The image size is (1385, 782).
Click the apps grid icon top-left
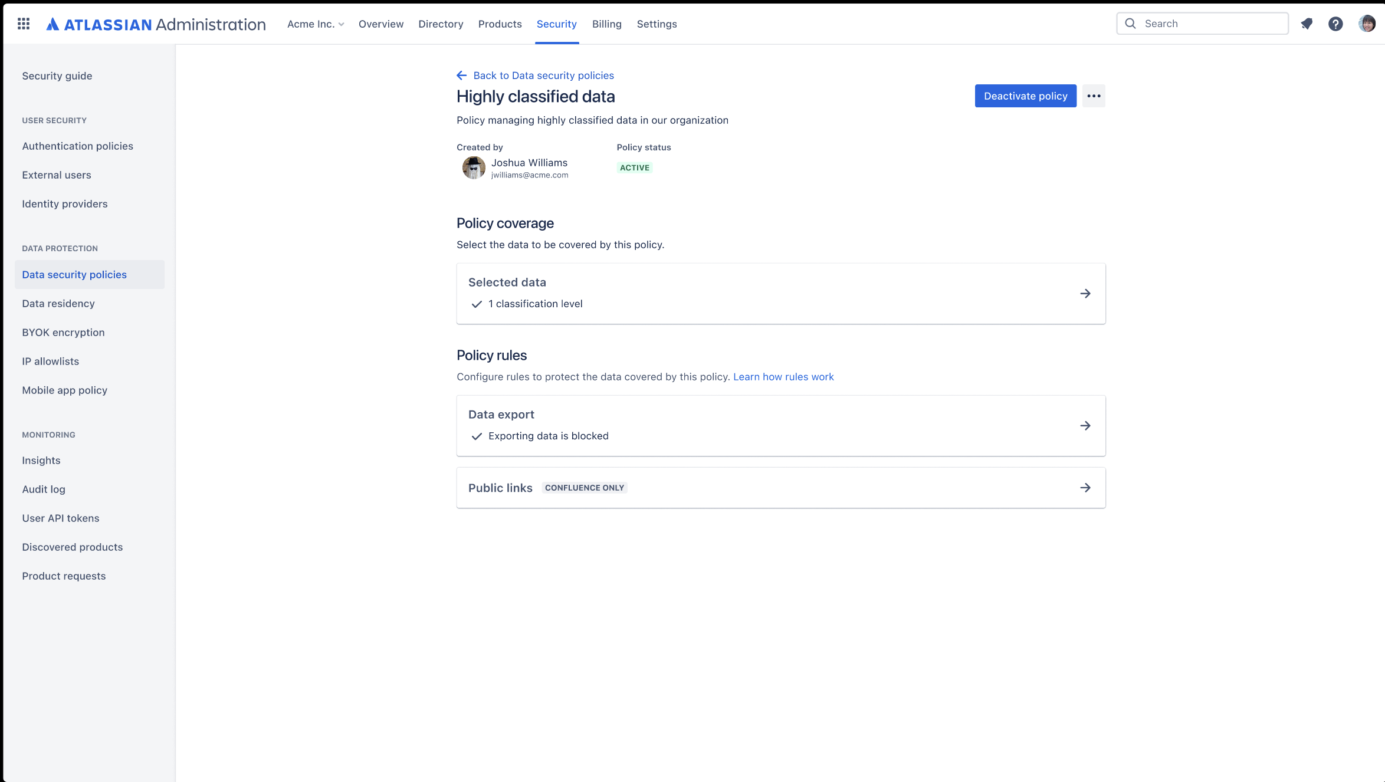(x=24, y=24)
